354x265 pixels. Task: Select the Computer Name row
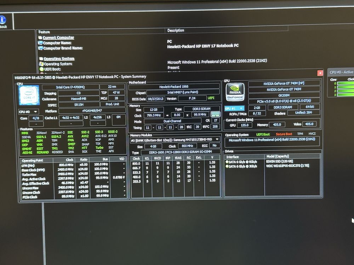coord(57,43)
